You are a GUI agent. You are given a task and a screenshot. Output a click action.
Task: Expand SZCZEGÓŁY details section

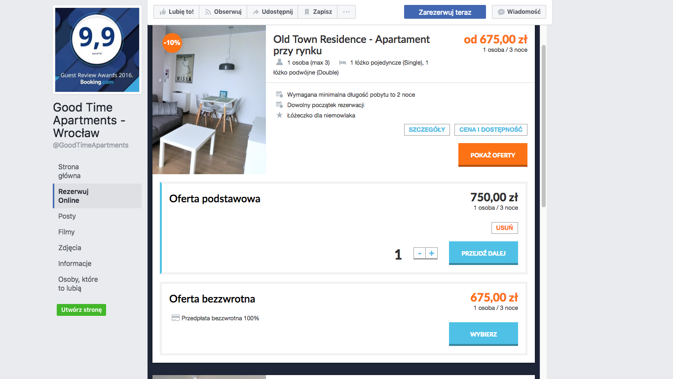coord(427,130)
